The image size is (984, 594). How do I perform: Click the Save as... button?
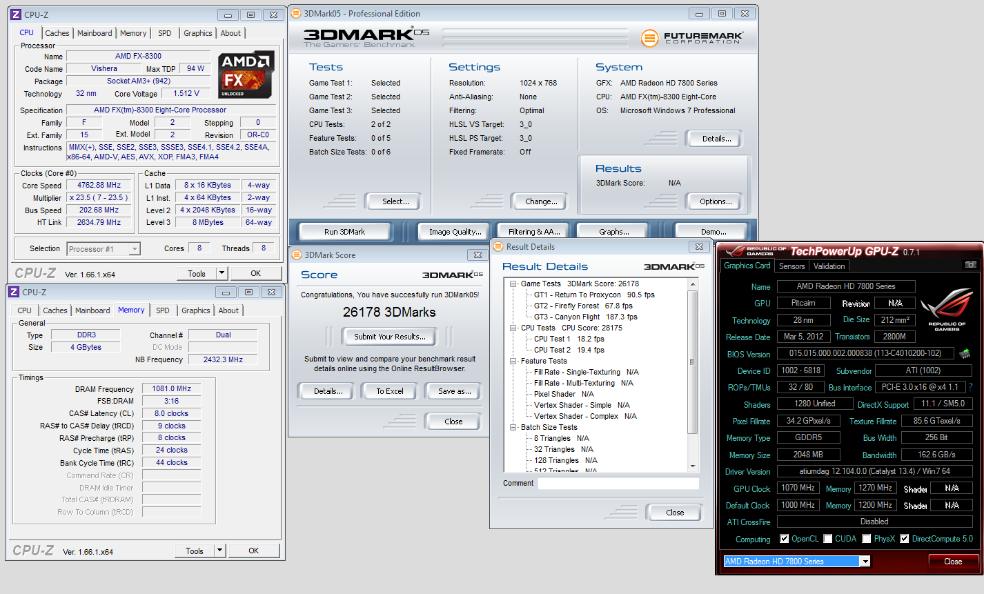tap(454, 391)
